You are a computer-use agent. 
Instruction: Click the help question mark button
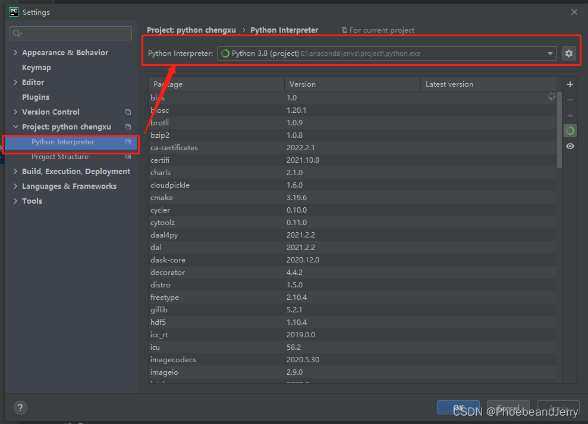tap(20, 407)
